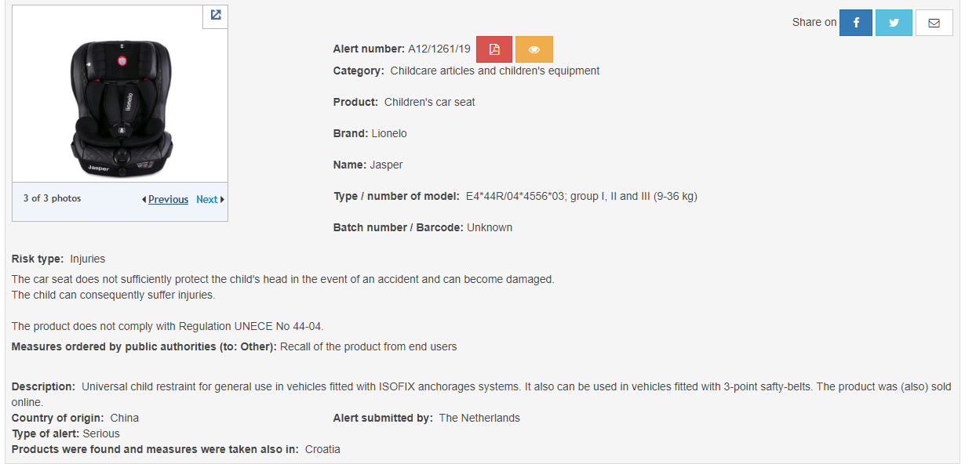Share alert on Twitter
976x464 pixels.
pos(894,23)
